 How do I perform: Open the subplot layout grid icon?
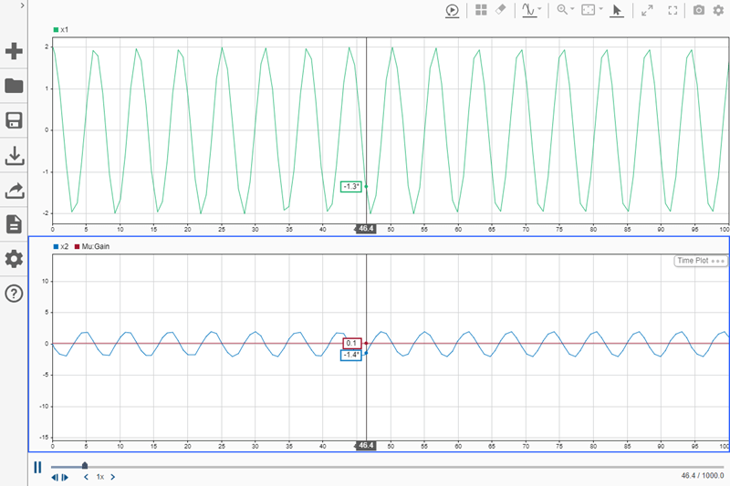pyautogui.click(x=481, y=10)
